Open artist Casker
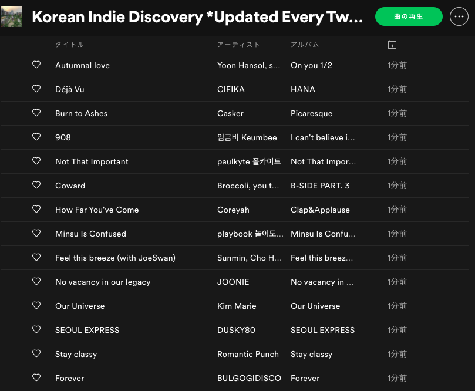 (230, 113)
